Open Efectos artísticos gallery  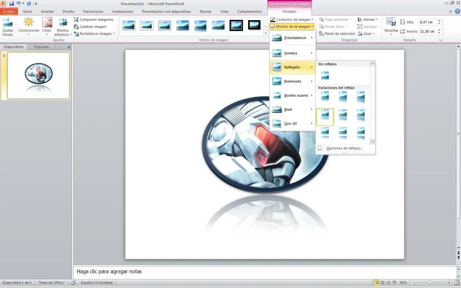(x=63, y=27)
